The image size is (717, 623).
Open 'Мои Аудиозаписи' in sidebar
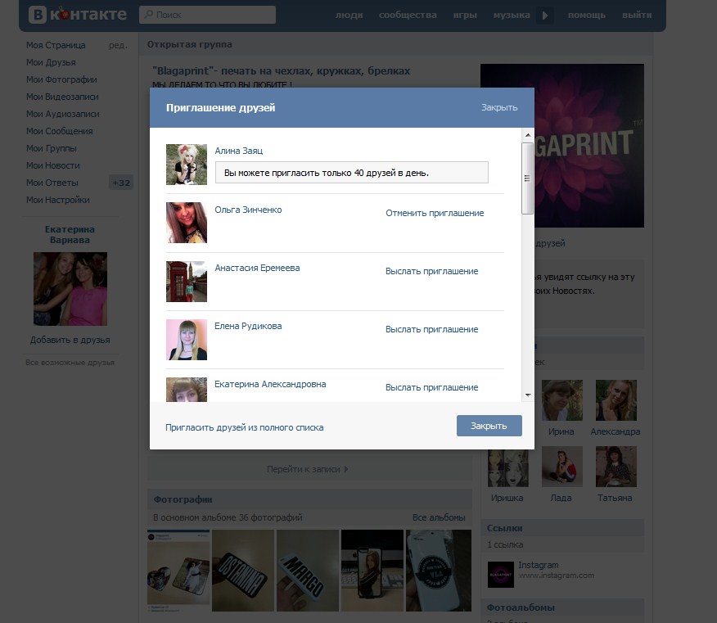point(63,114)
